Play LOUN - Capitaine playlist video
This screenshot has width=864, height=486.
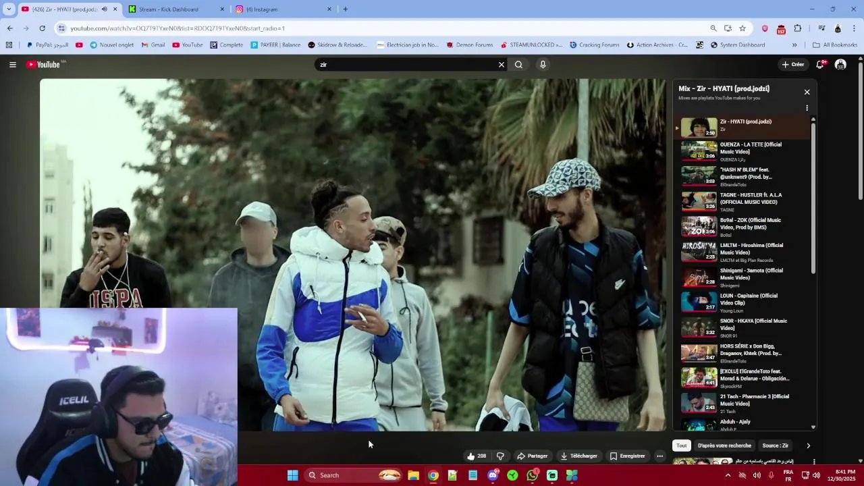742,302
